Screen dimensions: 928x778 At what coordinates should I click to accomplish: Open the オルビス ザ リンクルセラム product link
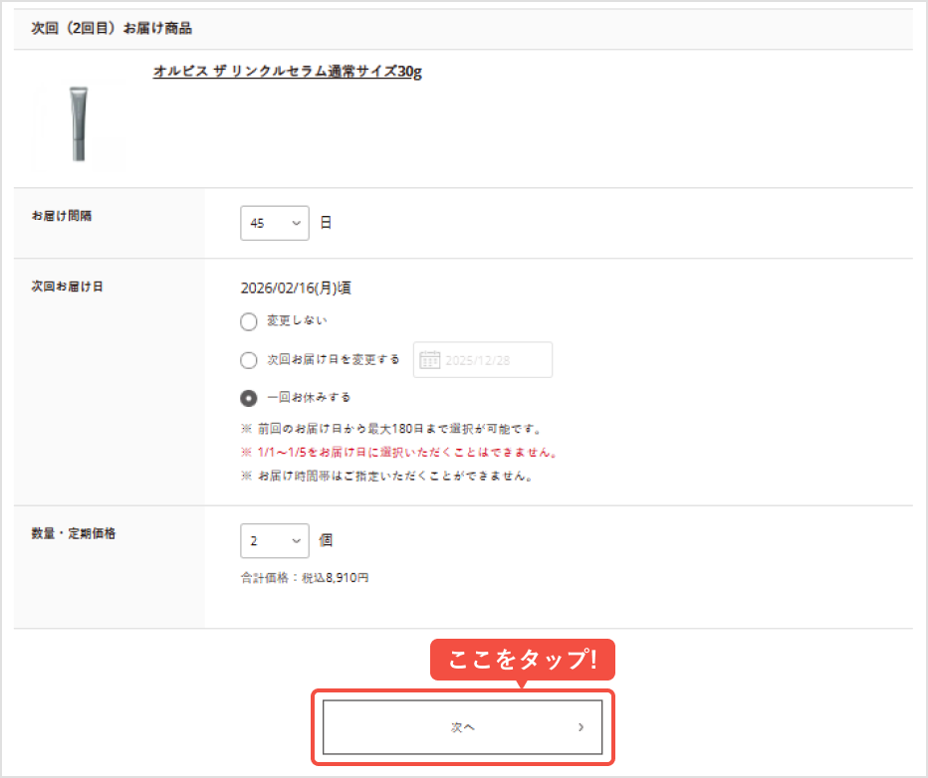coord(288,72)
